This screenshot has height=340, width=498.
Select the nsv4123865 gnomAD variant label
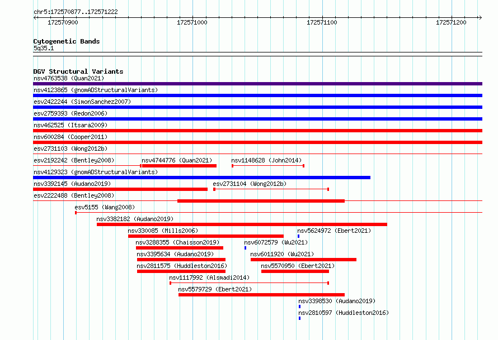click(x=96, y=90)
